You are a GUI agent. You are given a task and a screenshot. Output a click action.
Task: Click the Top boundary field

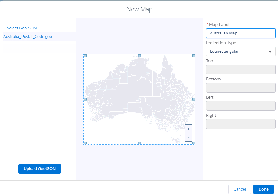tap(240, 70)
